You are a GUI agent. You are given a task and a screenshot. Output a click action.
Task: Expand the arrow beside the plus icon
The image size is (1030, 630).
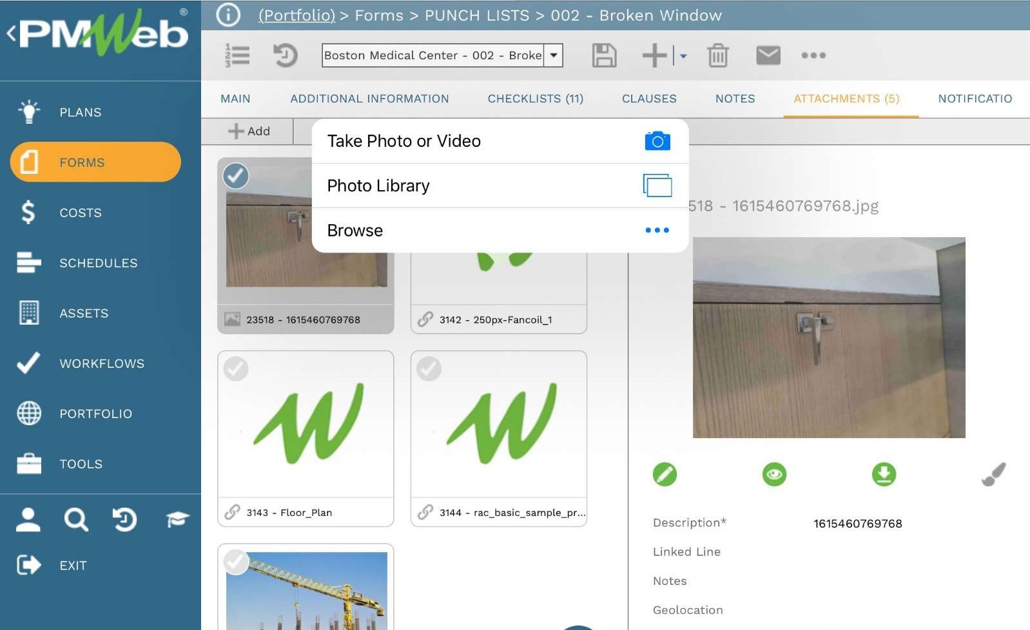pos(683,56)
